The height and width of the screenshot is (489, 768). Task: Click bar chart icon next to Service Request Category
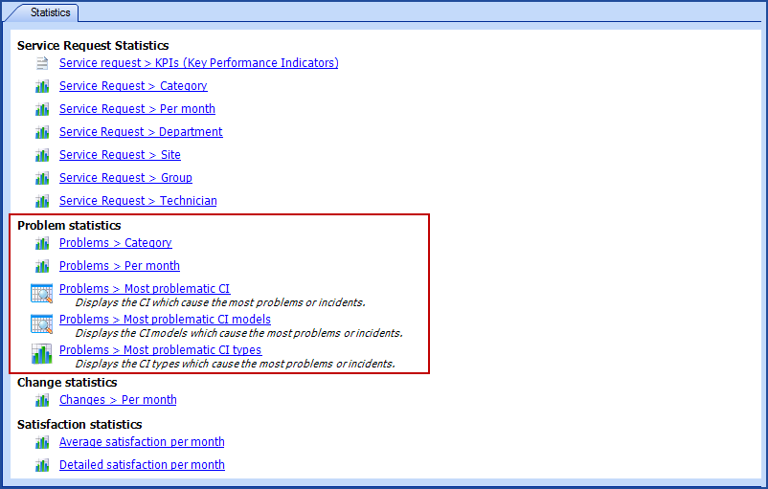(x=42, y=86)
